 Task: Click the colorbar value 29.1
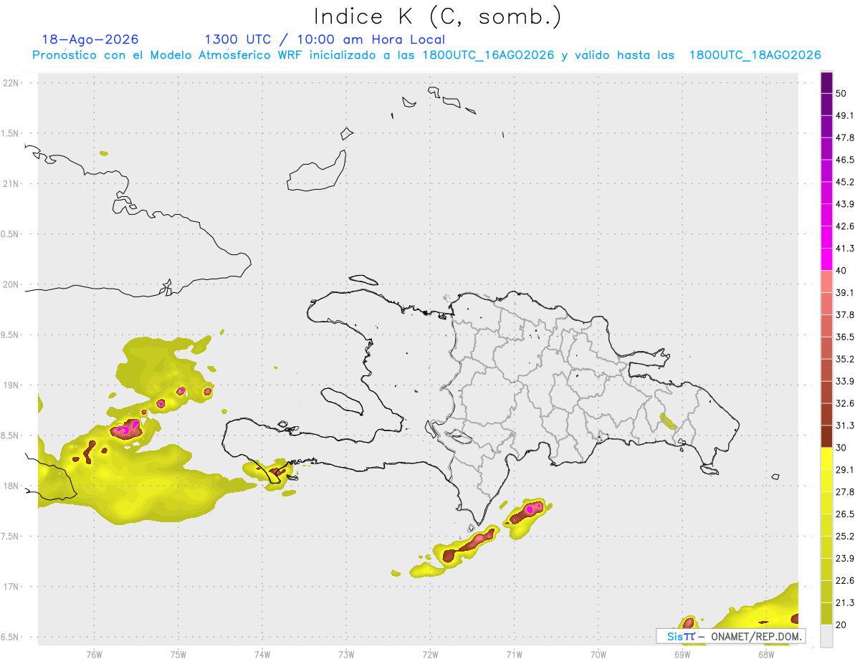tap(846, 470)
